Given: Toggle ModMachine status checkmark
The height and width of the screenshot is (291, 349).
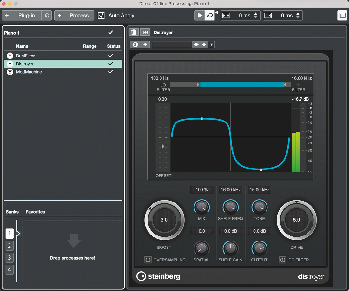Looking at the screenshot, I should tap(110, 71).
